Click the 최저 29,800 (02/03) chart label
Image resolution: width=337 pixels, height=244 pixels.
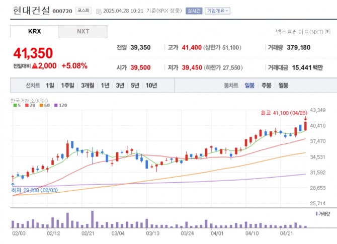coord(34,190)
